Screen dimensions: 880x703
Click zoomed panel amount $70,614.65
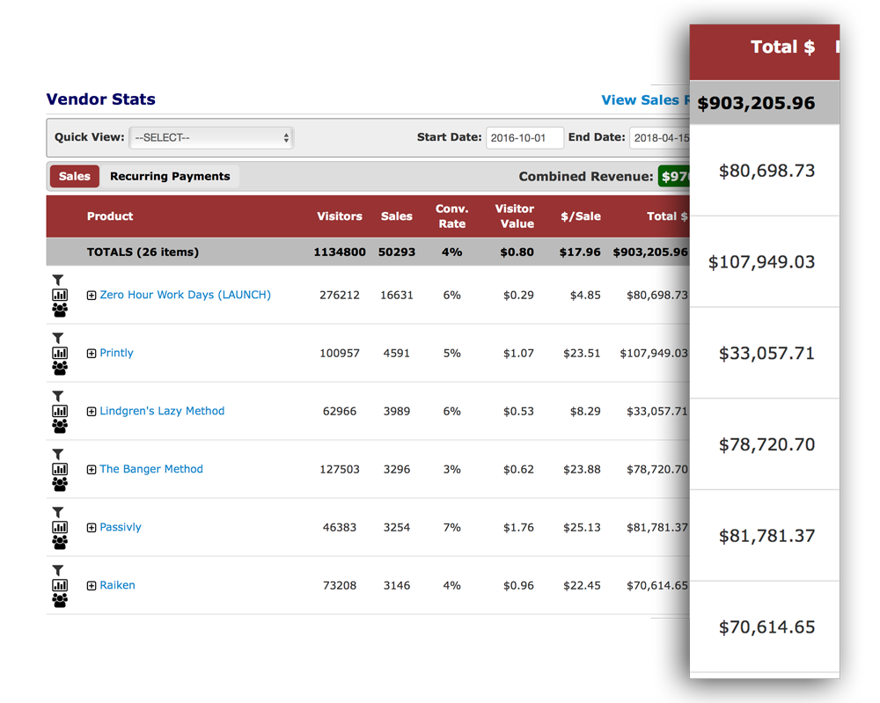pyautogui.click(x=766, y=627)
